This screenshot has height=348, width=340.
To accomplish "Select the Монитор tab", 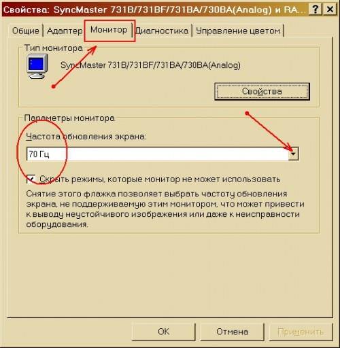I will (x=109, y=30).
